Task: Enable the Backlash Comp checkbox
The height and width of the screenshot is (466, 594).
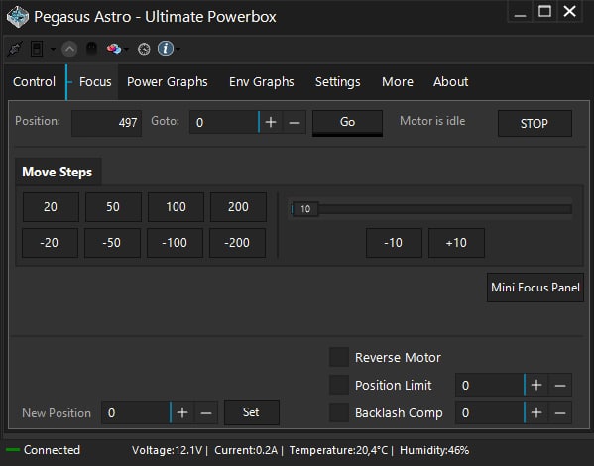Action: point(339,412)
